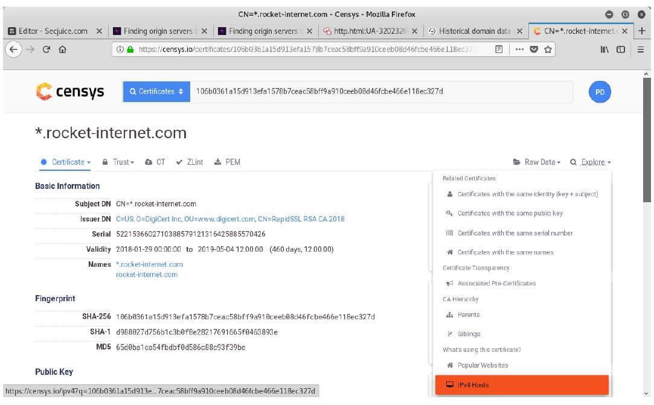Click the green padlock security icon
The height and width of the screenshot is (405, 654).
coord(130,49)
